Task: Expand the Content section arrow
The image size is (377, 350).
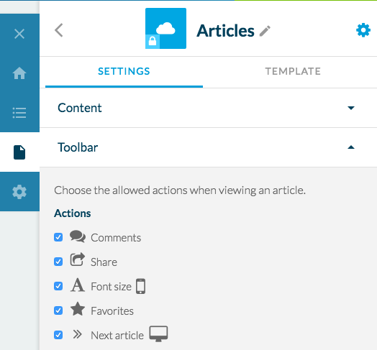Action: (351, 108)
